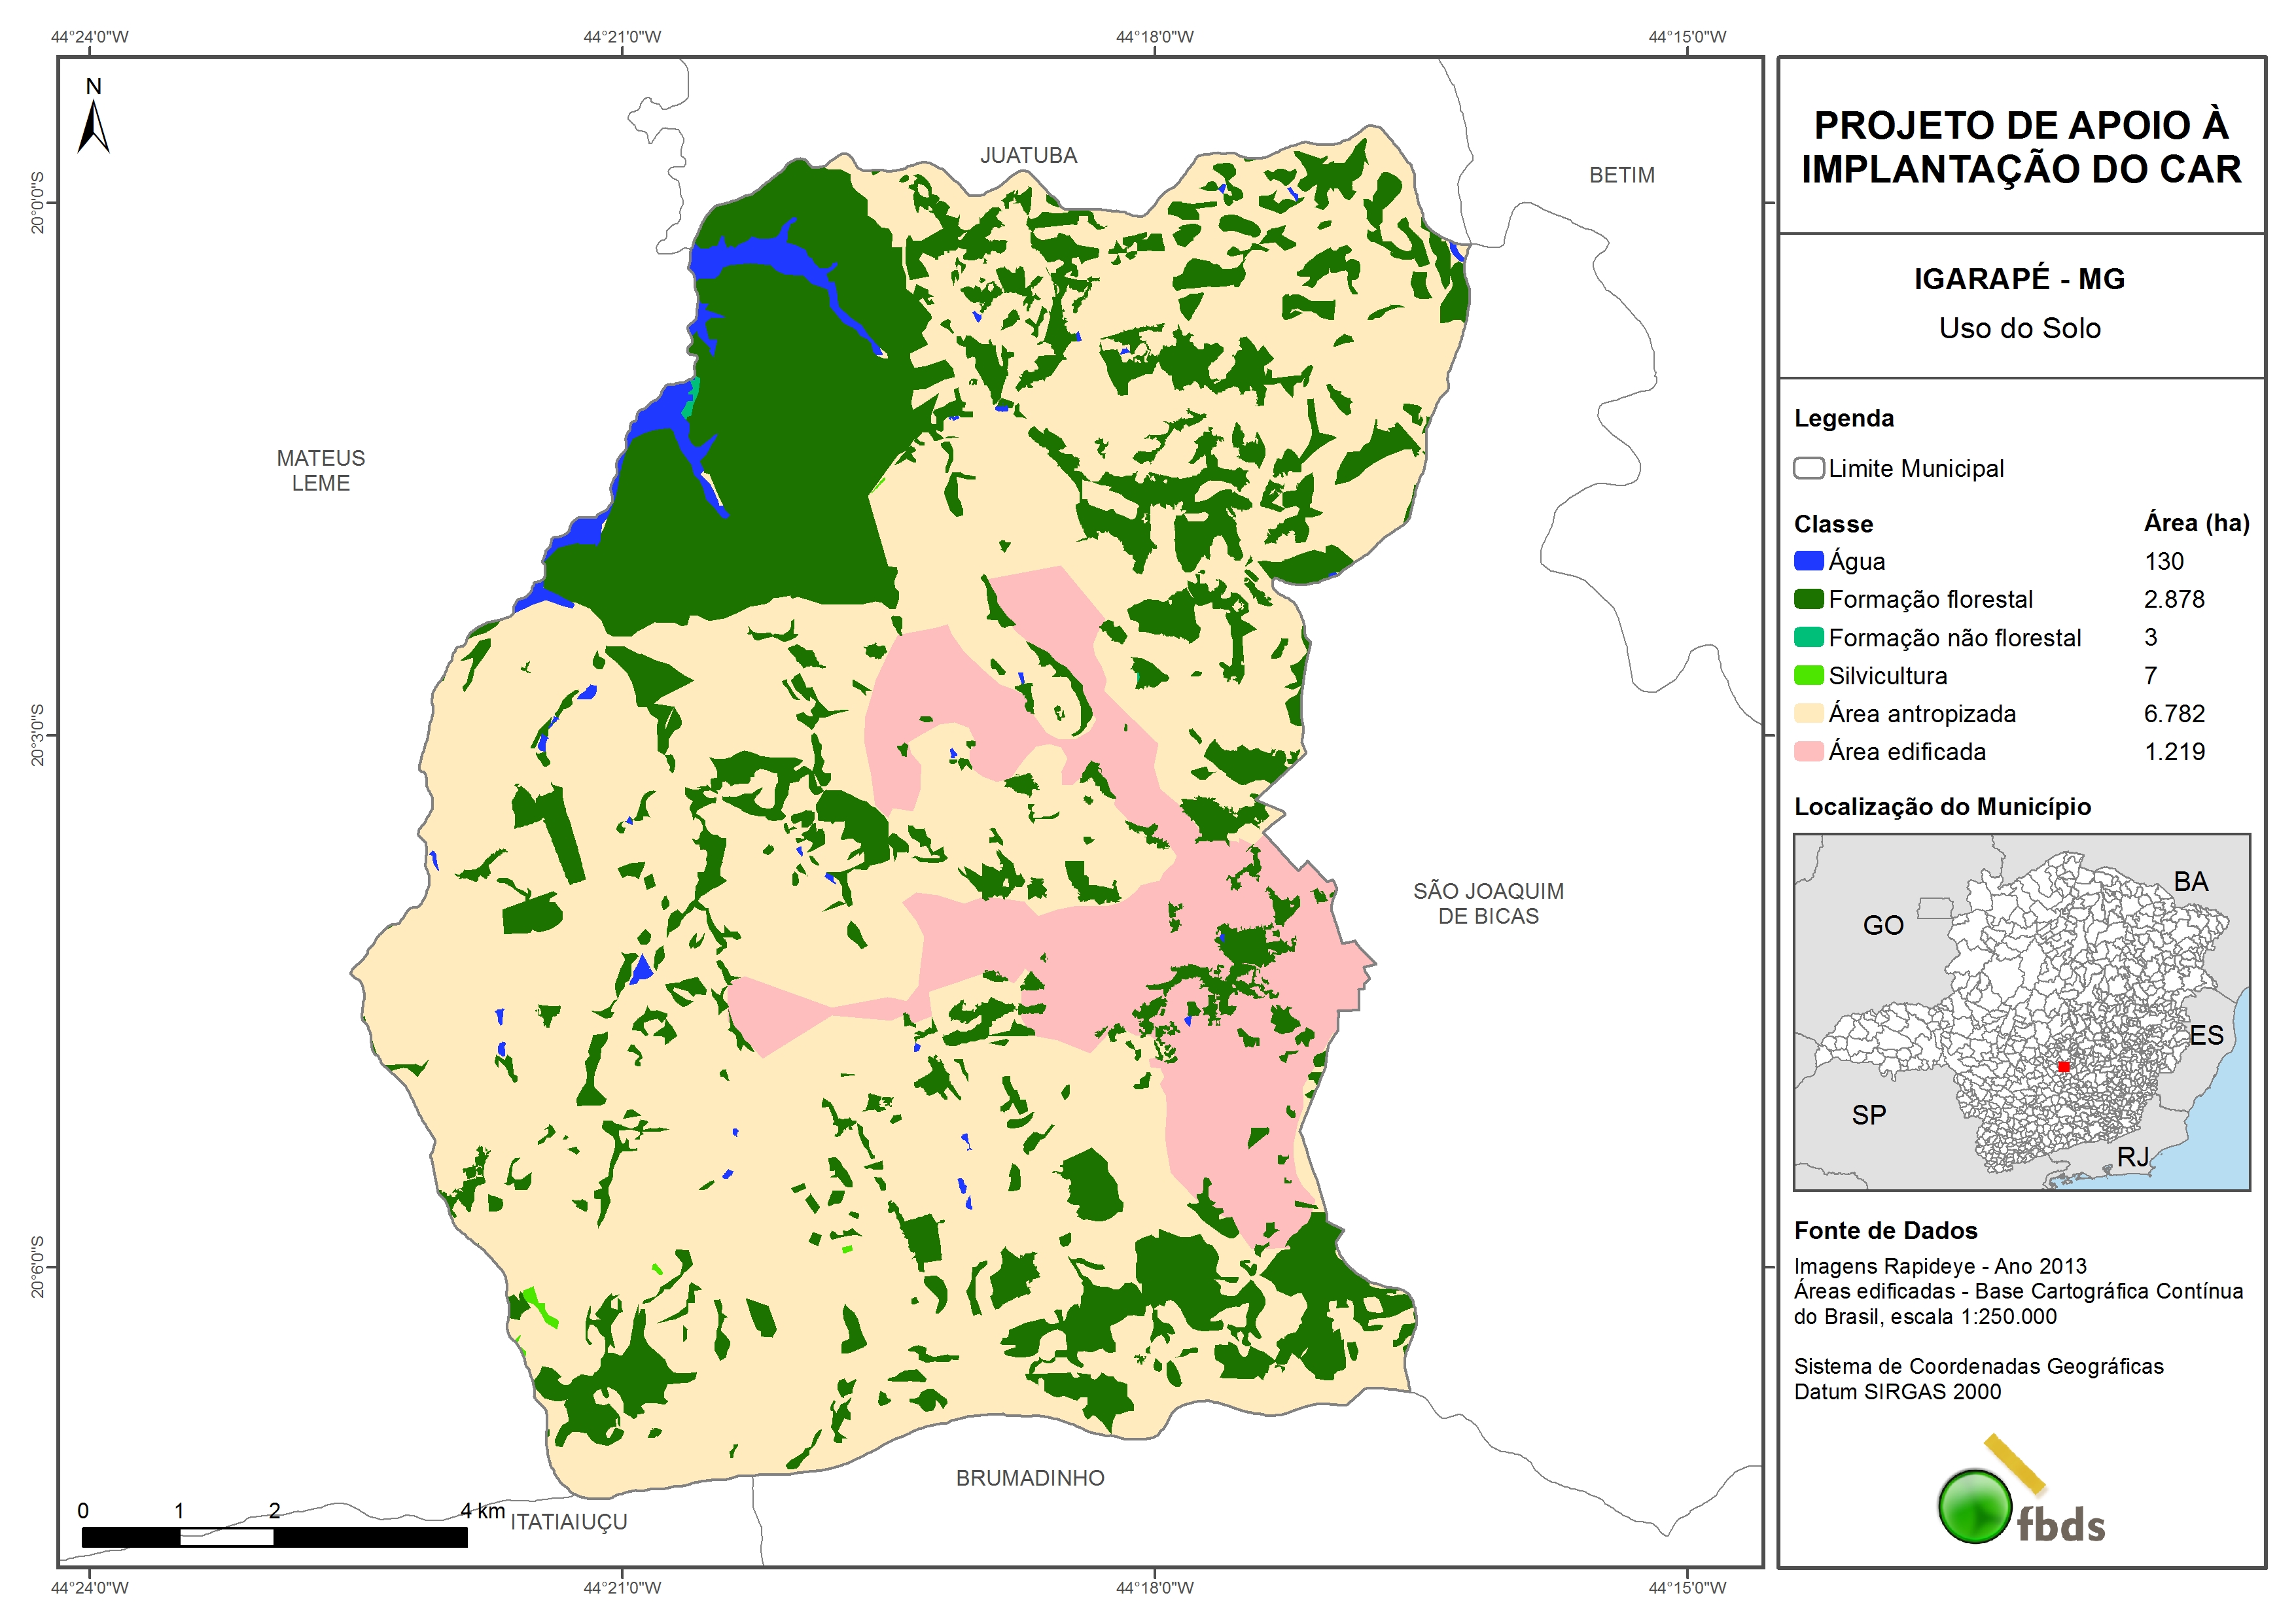This screenshot has height=1623, width=2296.
Task: Click the Formação não florestal swatch
Action: point(1808,637)
